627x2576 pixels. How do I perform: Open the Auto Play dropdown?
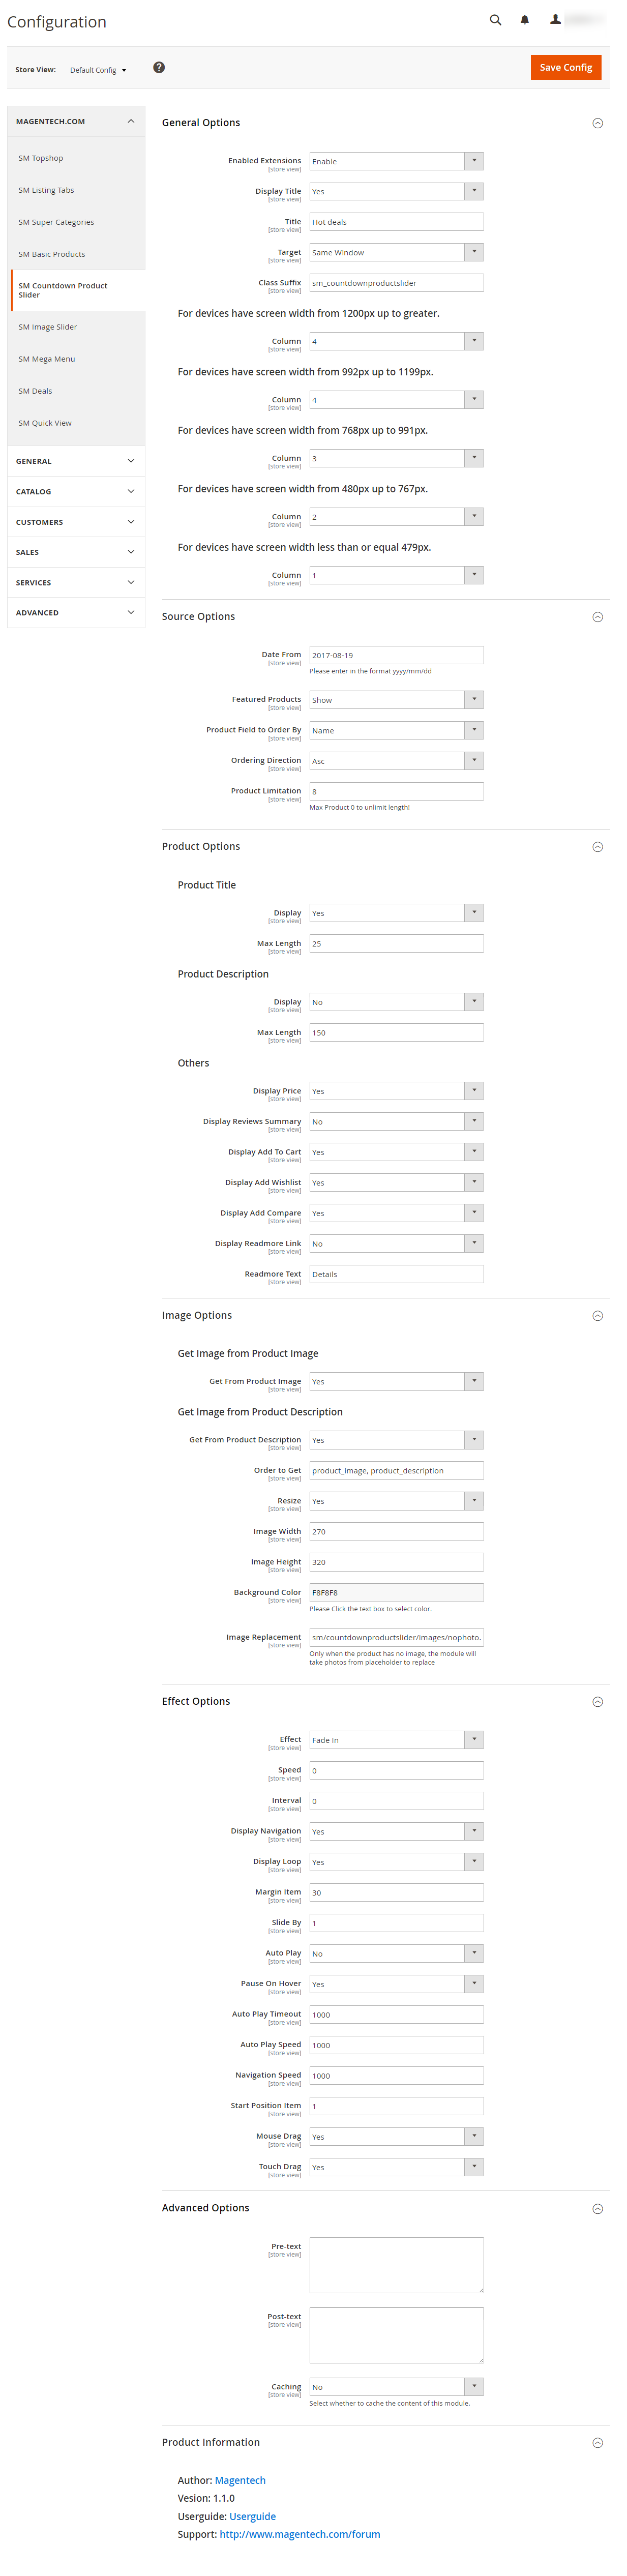tap(396, 1953)
